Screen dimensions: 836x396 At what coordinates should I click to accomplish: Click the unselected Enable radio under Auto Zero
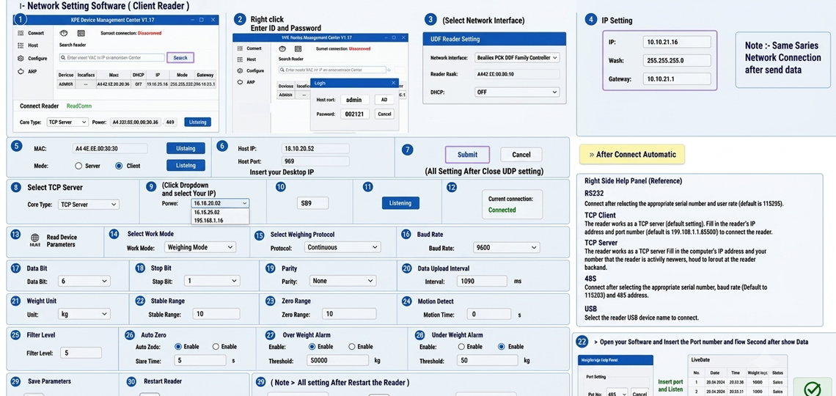(x=216, y=346)
